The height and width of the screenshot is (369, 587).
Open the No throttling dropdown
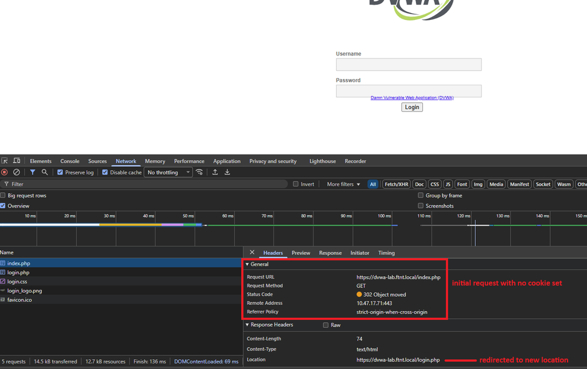pos(168,173)
